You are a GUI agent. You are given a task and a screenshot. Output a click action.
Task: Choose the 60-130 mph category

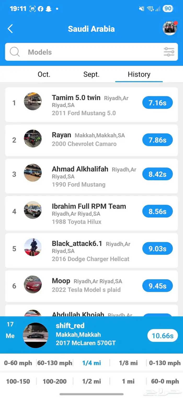coord(55,363)
